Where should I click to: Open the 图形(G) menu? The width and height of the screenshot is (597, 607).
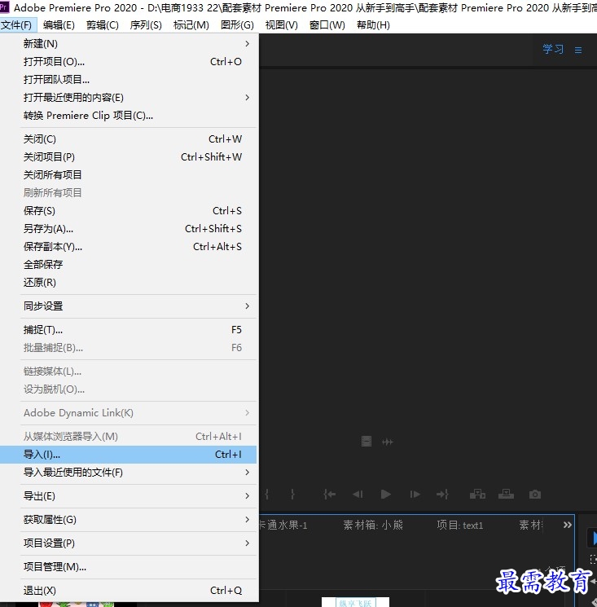tap(237, 25)
